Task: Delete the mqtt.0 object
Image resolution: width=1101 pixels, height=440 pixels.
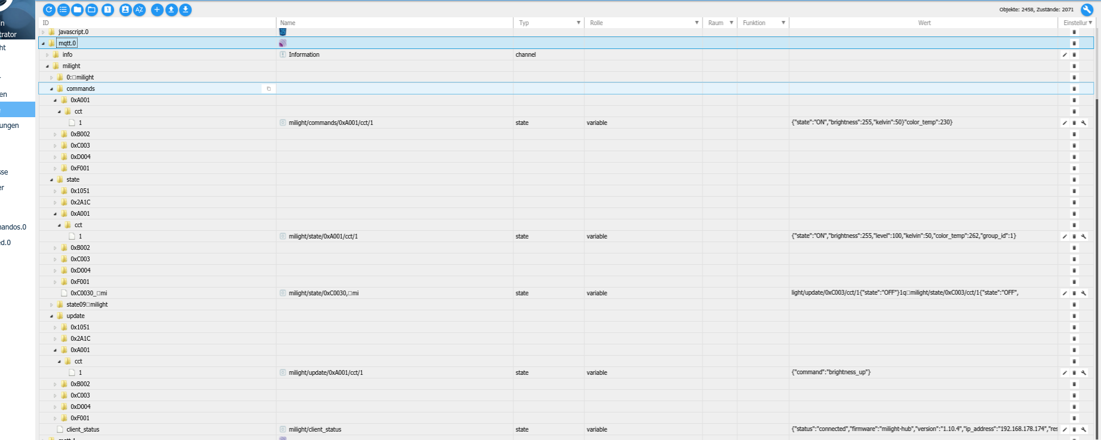Action: pos(1074,44)
